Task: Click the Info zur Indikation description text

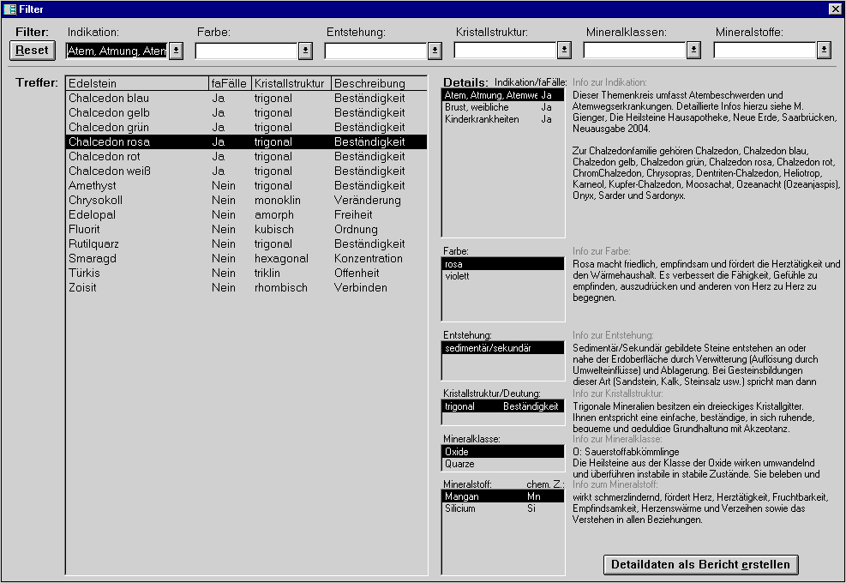Action: click(706, 145)
